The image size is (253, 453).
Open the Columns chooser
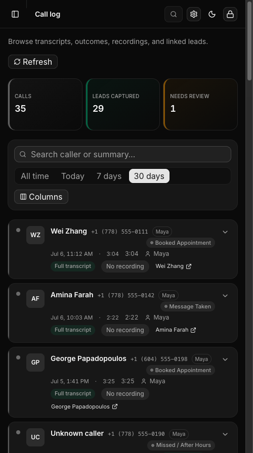coord(41,197)
